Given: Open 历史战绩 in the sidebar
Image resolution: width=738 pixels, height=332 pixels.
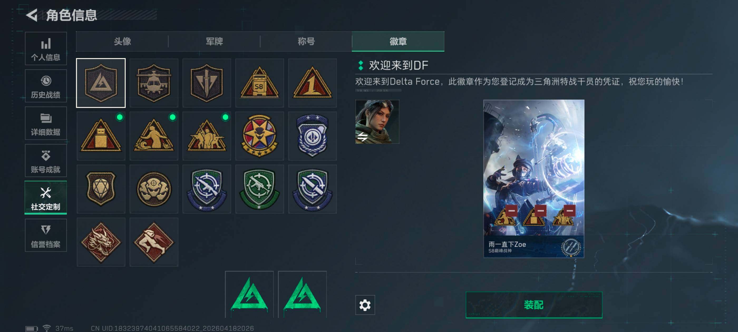Looking at the screenshot, I should (46, 86).
